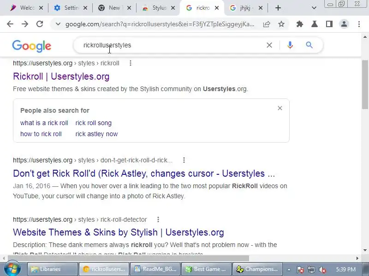Open ReadMe_BG taskbar window

tap(155, 269)
